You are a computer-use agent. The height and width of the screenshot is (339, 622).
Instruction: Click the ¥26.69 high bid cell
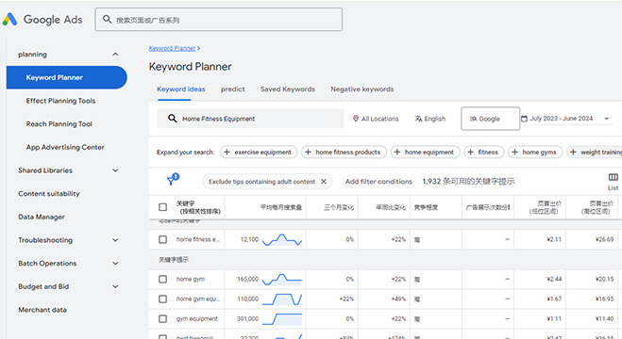click(604, 239)
